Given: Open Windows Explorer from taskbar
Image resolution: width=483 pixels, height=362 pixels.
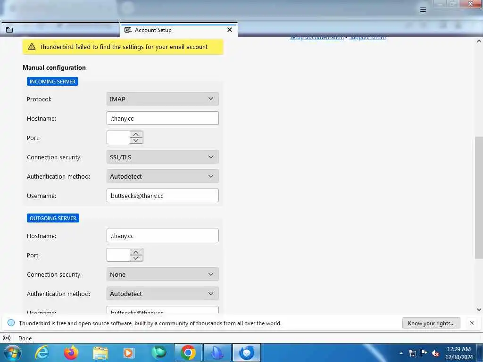Looking at the screenshot, I should coord(100,353).
